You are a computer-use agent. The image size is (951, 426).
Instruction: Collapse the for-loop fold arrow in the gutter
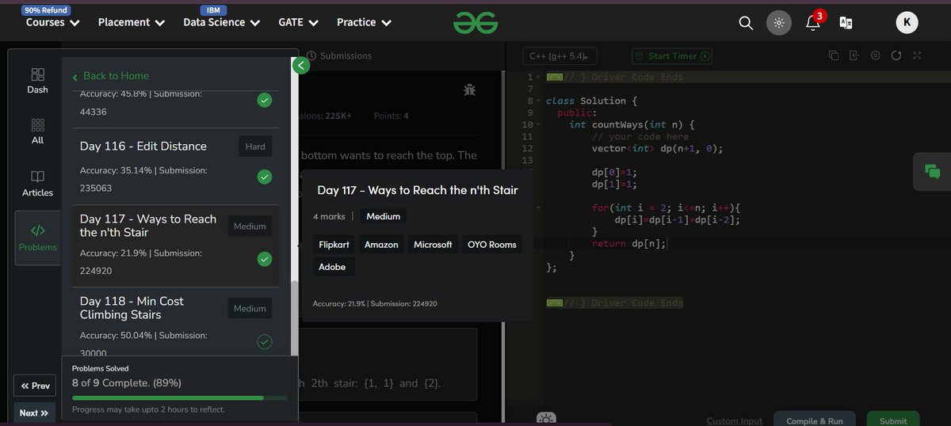[539, 208]
